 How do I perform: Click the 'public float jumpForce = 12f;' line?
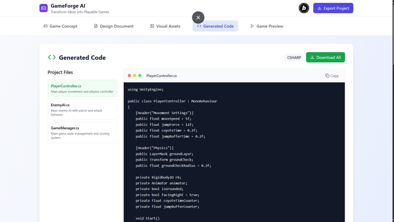click(x=164, y=125)
